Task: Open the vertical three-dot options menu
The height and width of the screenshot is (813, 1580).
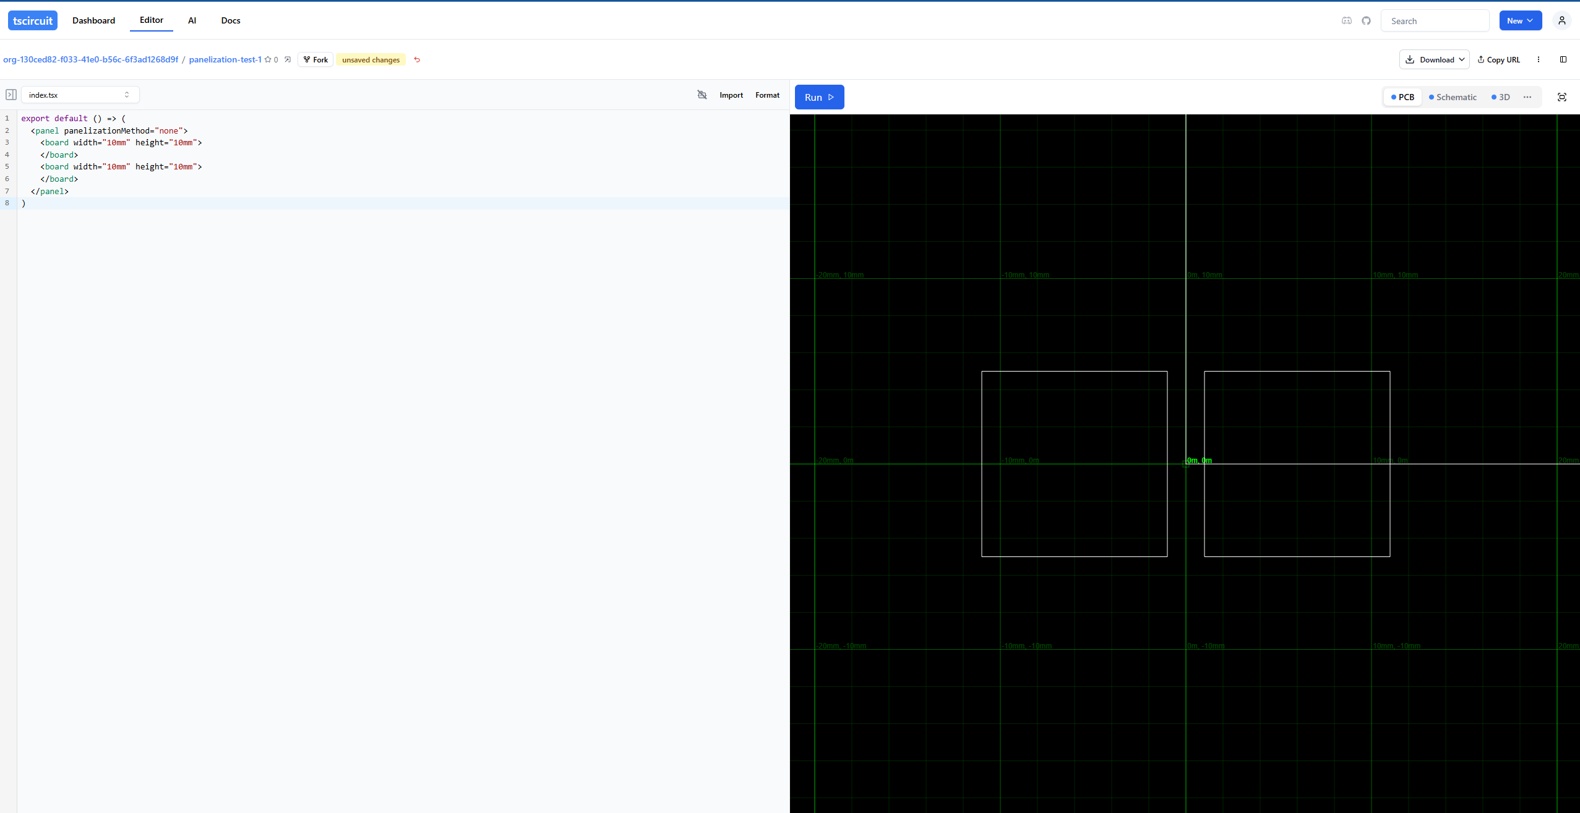Action: click(x=1538, y=59)
